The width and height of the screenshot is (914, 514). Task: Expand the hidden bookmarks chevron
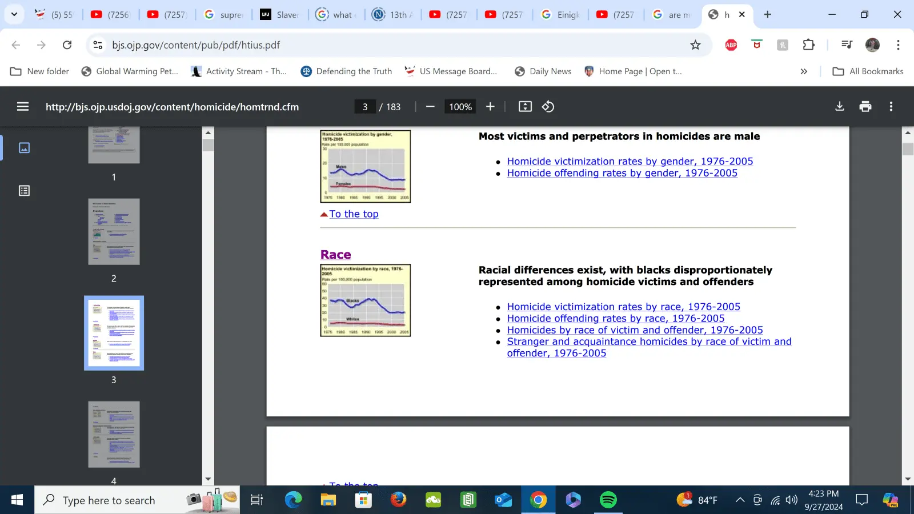[x=804, y=71]
